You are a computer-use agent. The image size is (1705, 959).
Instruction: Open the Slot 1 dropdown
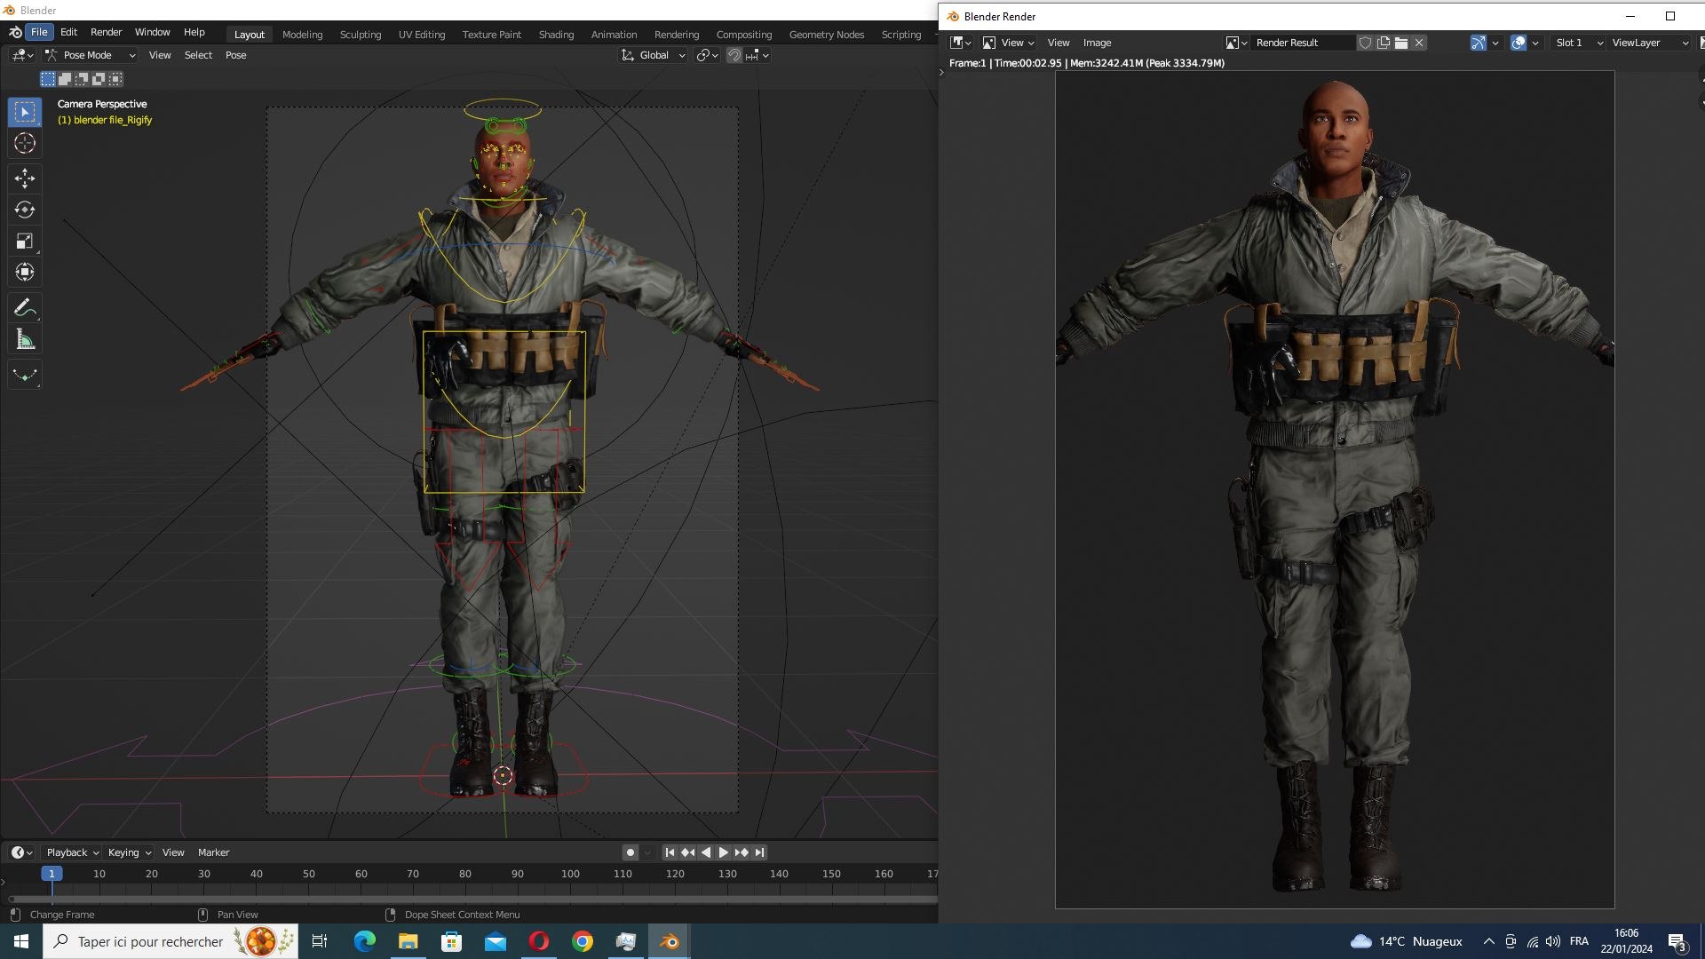point(1578,43)
